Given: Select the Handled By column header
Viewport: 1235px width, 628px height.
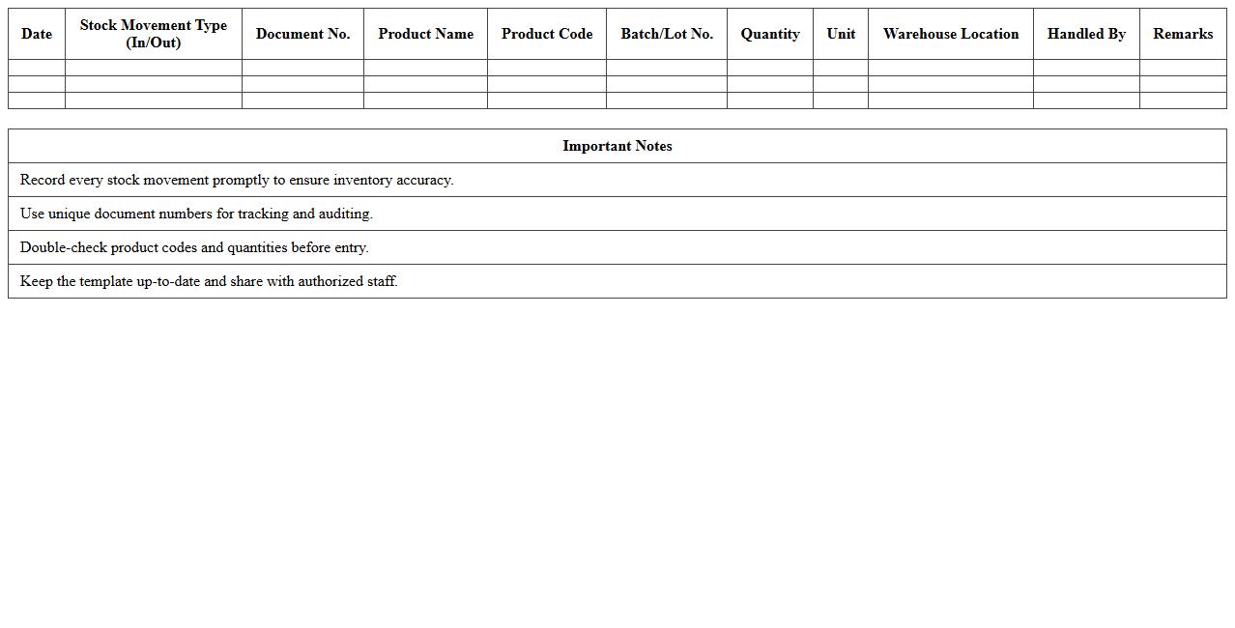Looking at the screenshot, I should click(x=1086, y=34).
